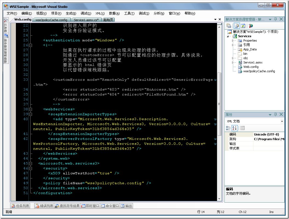
Task: Click the Property Pages icon in properties
Action: pyautogui.click(x=242, y=128)
